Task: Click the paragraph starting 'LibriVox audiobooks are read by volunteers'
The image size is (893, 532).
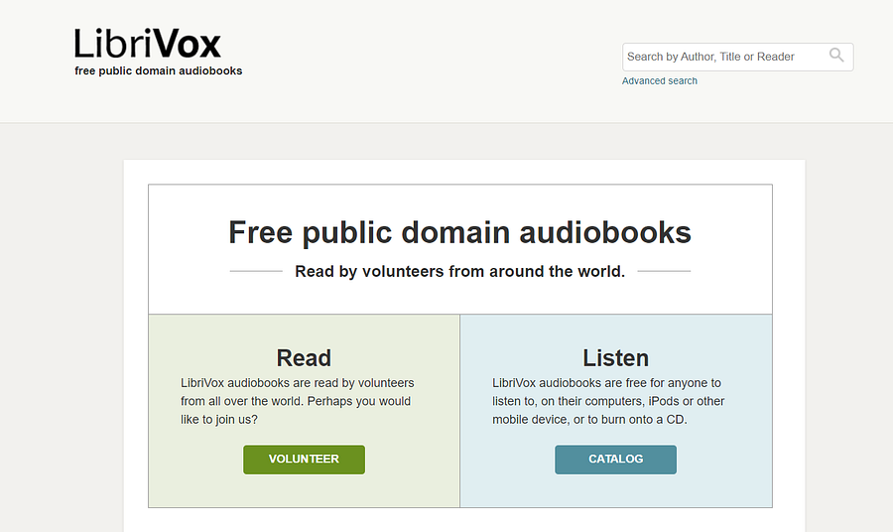Action: pyautogui.click(x=298, y=401)
